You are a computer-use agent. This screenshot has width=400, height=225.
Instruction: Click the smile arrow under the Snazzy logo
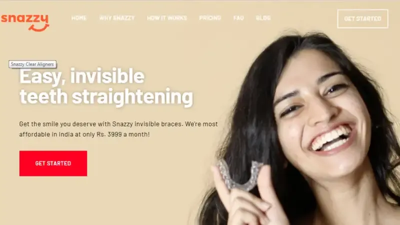coord(38,28)
